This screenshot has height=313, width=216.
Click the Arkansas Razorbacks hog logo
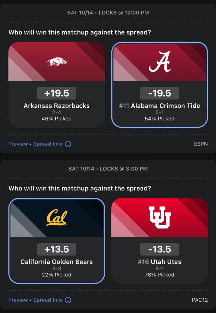coord(57,62)
